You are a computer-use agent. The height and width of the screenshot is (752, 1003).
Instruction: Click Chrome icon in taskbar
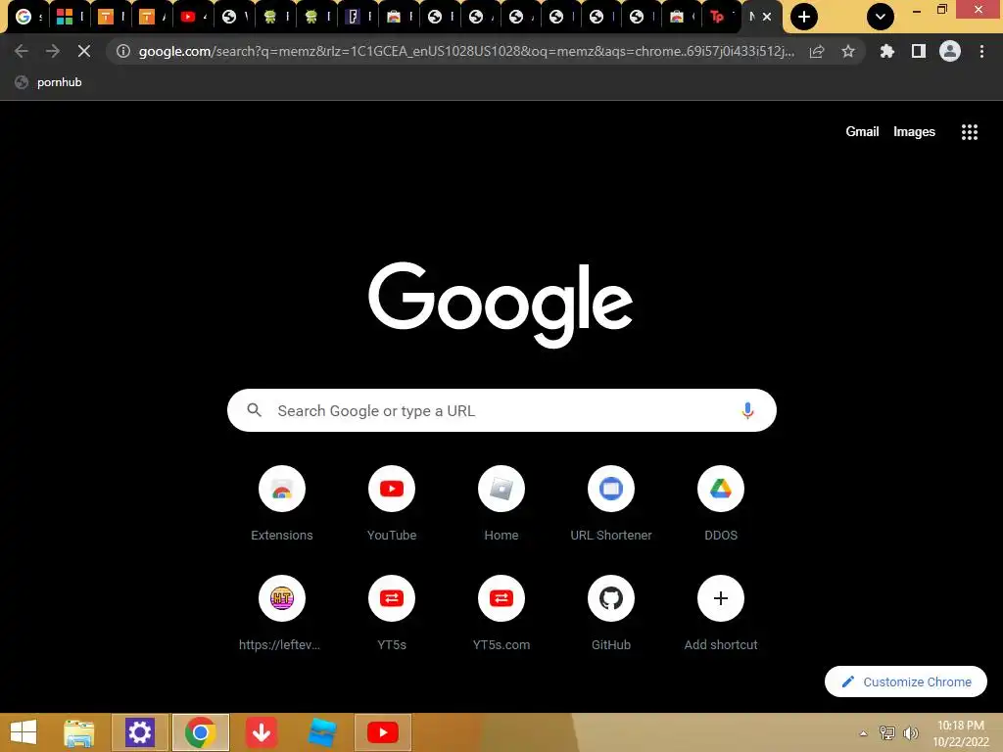click(200, 732)
